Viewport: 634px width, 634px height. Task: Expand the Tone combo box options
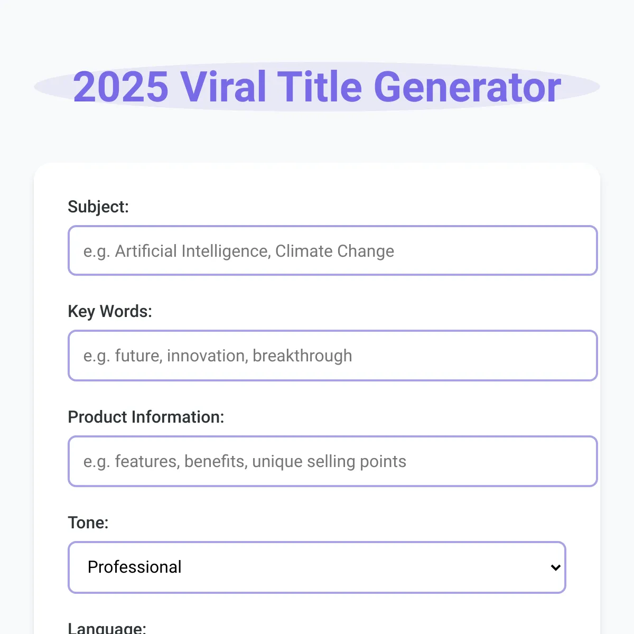click(x=317, y=567)
